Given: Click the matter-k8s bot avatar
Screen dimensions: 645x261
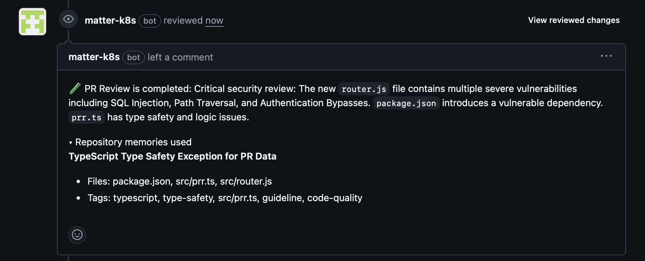Looking at the screenshot, I should (32, 21).
